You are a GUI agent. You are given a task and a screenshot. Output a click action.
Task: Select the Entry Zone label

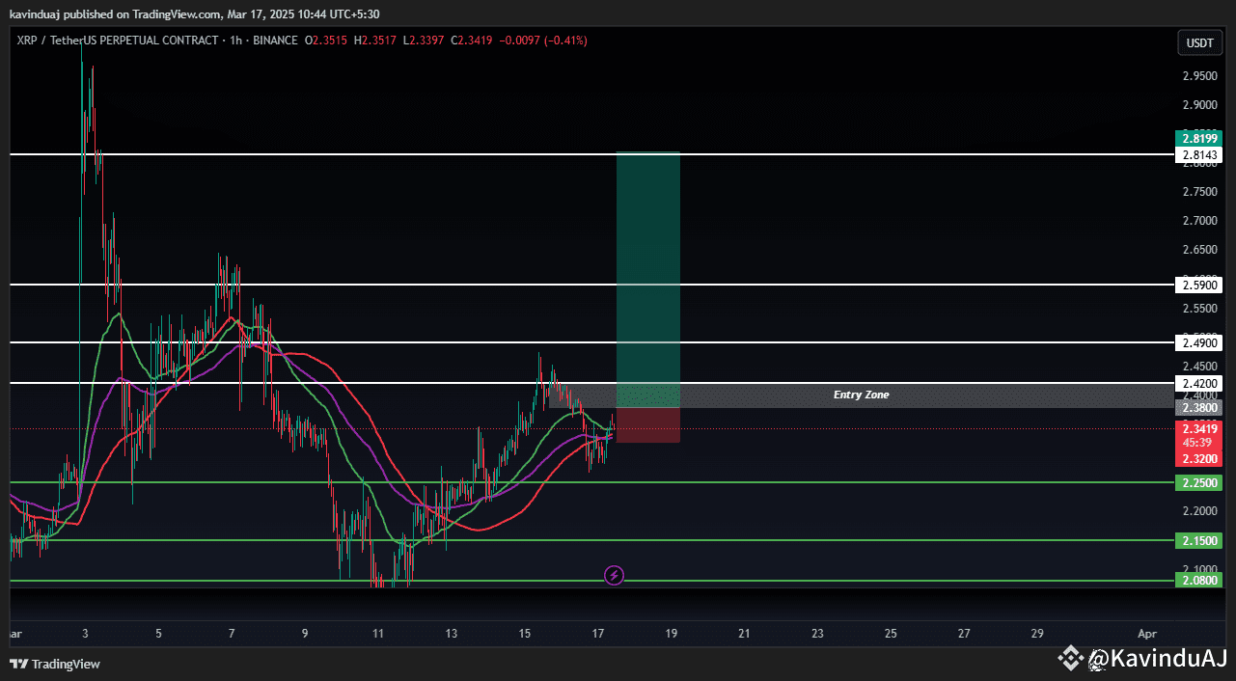click(x=861, y=394)
